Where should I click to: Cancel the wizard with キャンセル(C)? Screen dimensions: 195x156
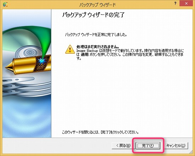click(x=176, y=145)
